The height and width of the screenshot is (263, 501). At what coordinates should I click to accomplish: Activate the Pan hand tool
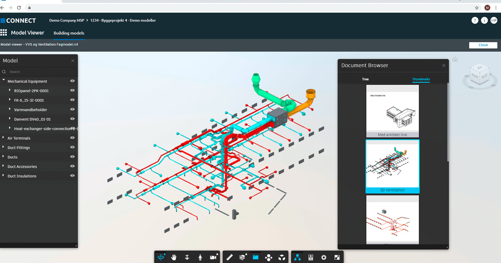click(x=174, y=257)
